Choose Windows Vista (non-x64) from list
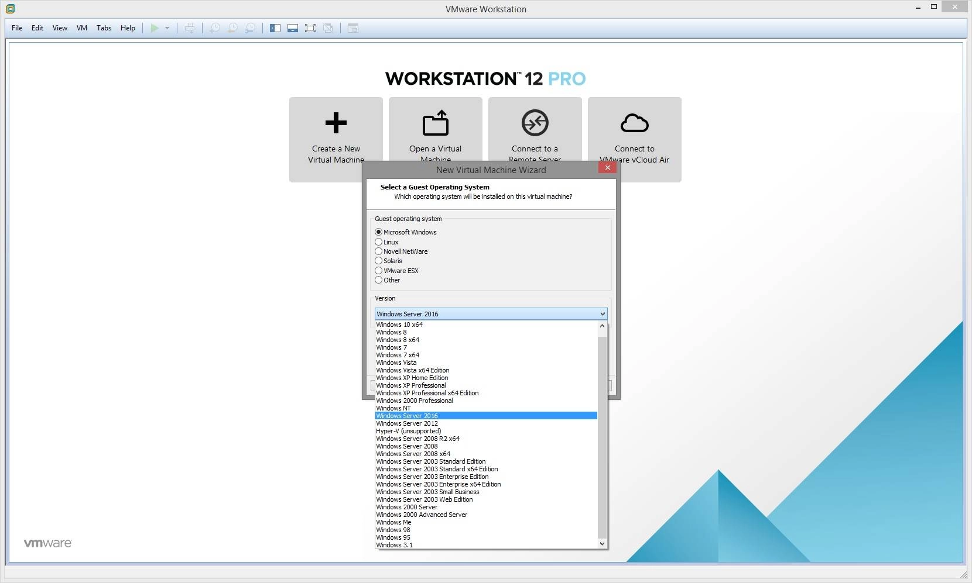The height and width of the screenshot is (583, 972). click(486, 363)
